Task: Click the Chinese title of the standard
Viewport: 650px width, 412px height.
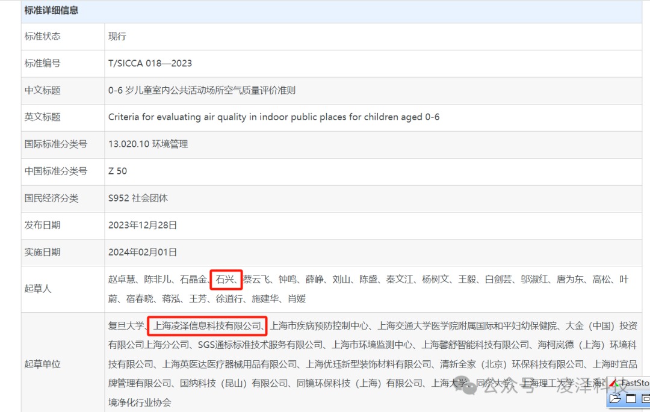Action: point(202,90)
